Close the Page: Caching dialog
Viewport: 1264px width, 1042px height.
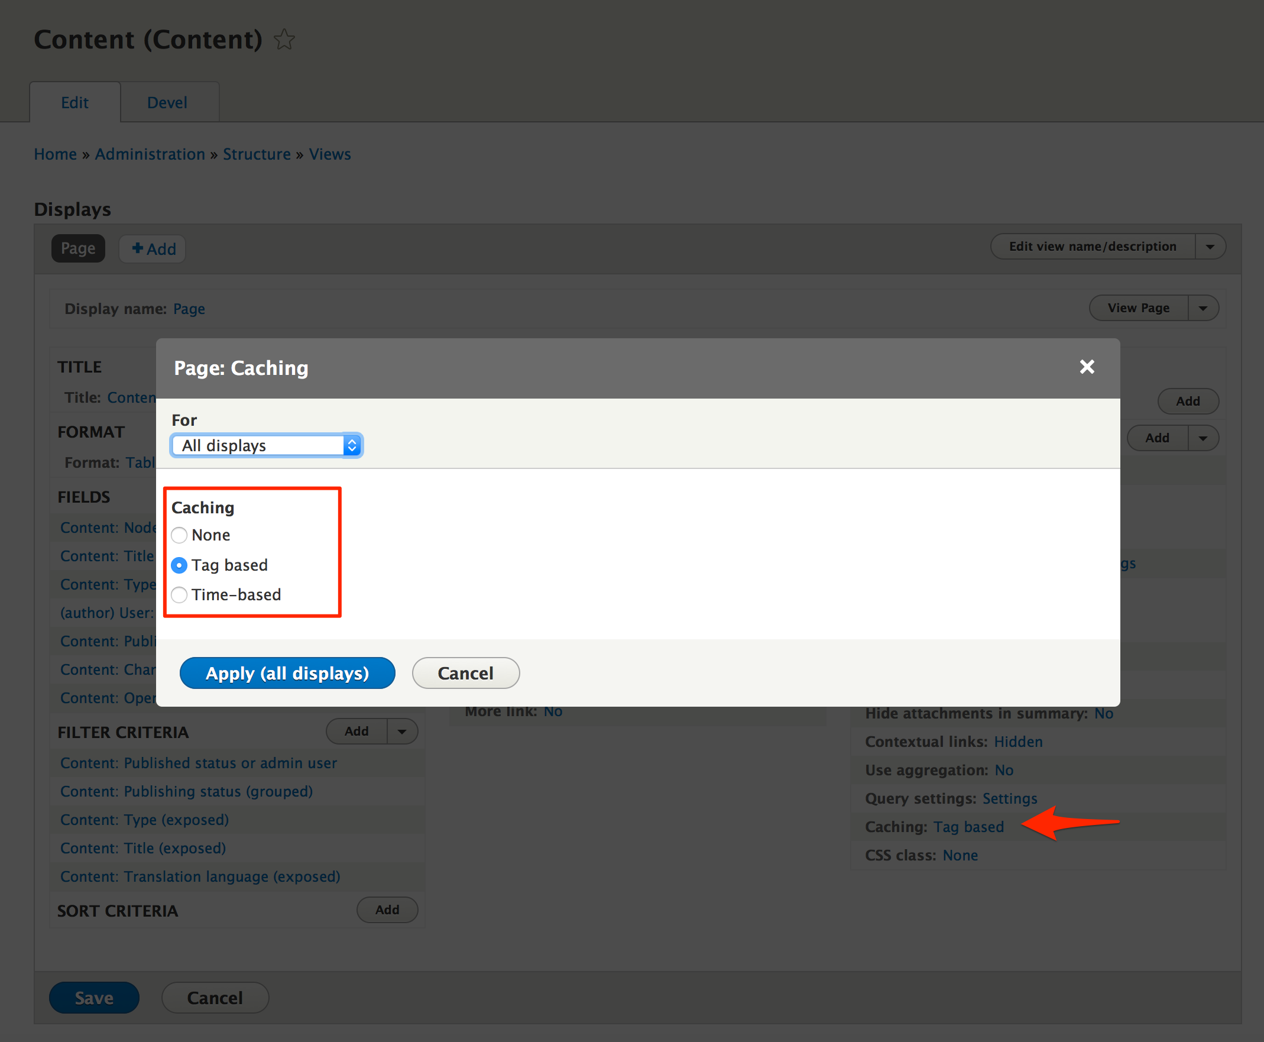click(x=1087, y=367)
